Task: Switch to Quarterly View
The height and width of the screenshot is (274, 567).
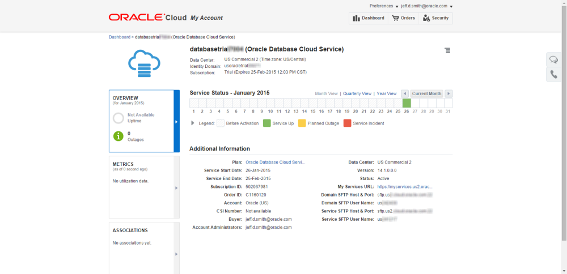Action: [x=357, y=93]
